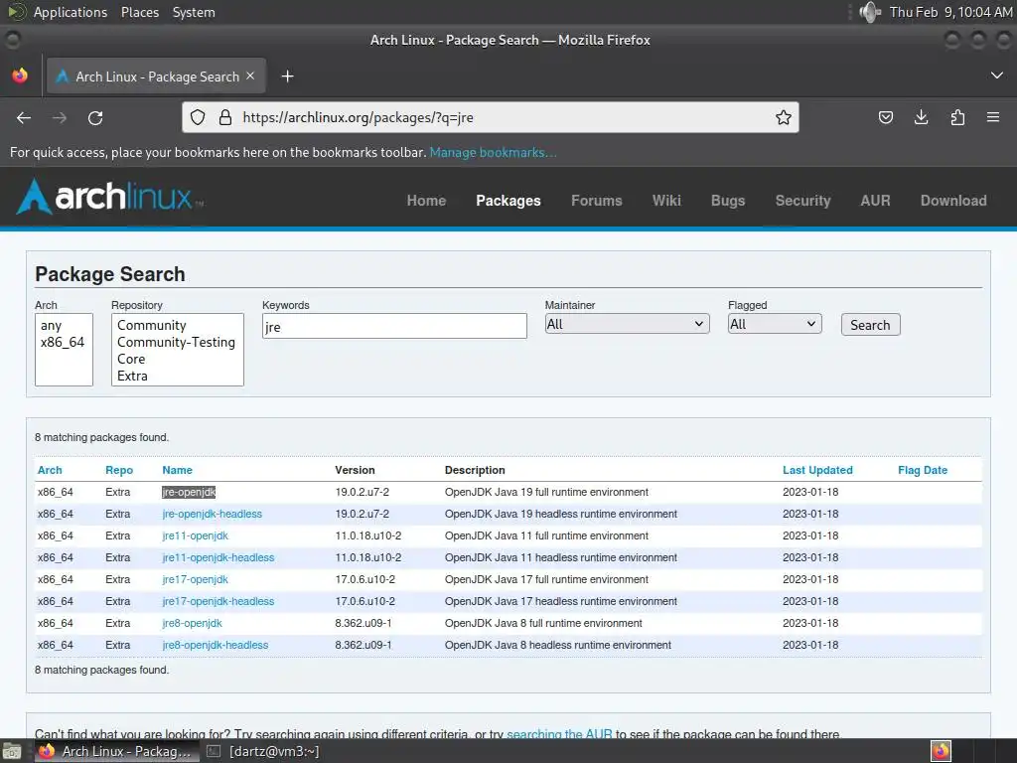This screenshot has height=763, width=1017.
Task: Open the jre-openjdk-headless package link
Action: [x=213, y=514]
